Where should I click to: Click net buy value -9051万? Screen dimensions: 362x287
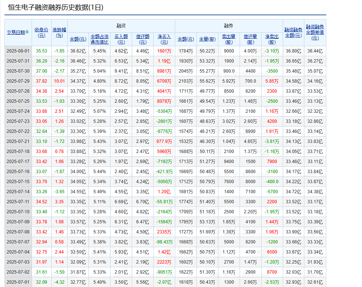tap(164, 272)
